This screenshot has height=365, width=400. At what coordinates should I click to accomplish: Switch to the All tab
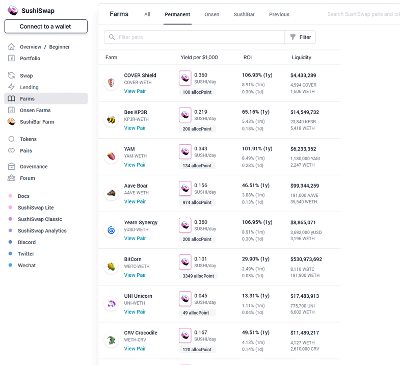click(x=147, y=15)
